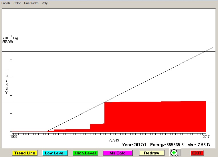Click the 2017 end year label
Viewport: 218px width, 157px height.
(206, 137)
